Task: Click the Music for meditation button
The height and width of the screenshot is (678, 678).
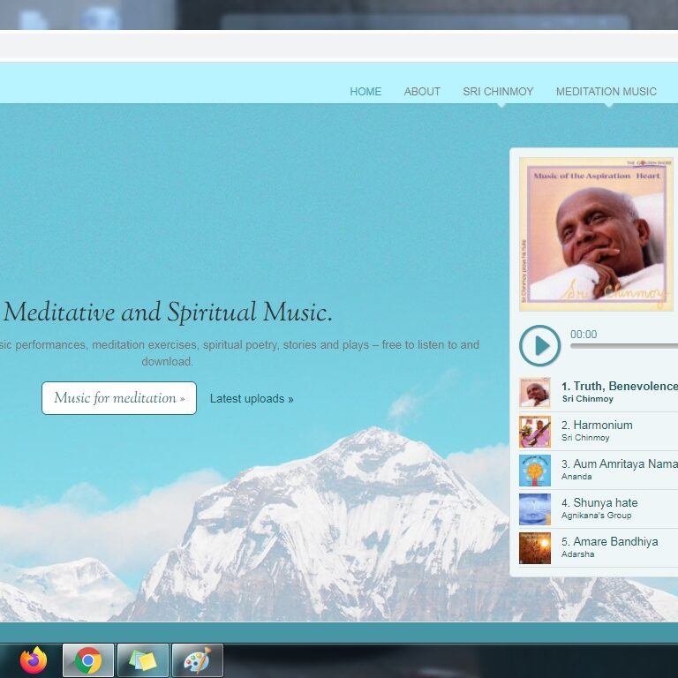Action: pos(119,398)
